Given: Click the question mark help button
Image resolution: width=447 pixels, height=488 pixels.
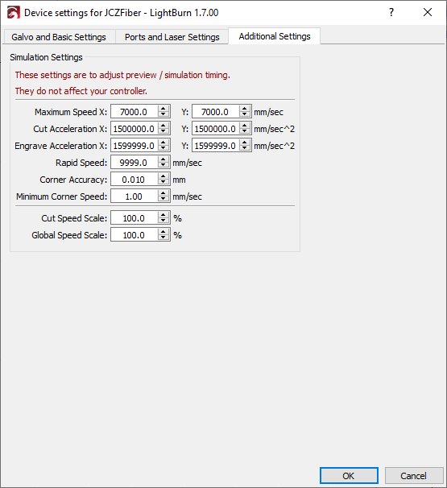Looking at the screenshot, I should pyautogui.click(x=391, y=12).
